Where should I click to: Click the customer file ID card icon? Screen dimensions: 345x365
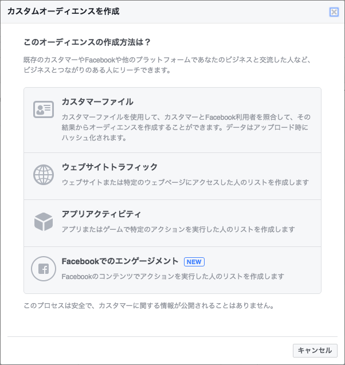click(44, 109)
